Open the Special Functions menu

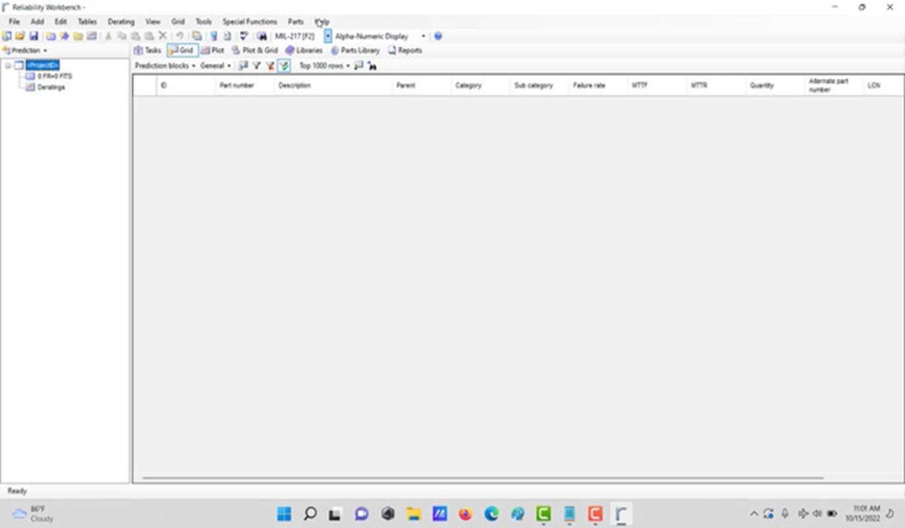click(250, 21)
